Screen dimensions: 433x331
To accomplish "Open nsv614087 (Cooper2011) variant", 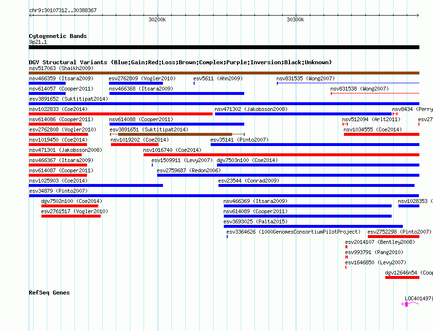I will pyautogui.click(x=58, y=175).
